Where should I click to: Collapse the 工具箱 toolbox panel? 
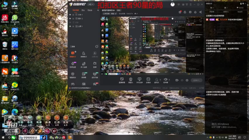click(x=96, y=46)
